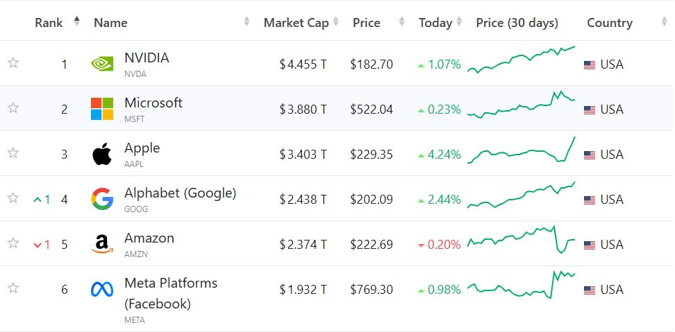Click the Meta Platforms logo icon
Viewport: 675px width, 332px height.
click(102, 289)
